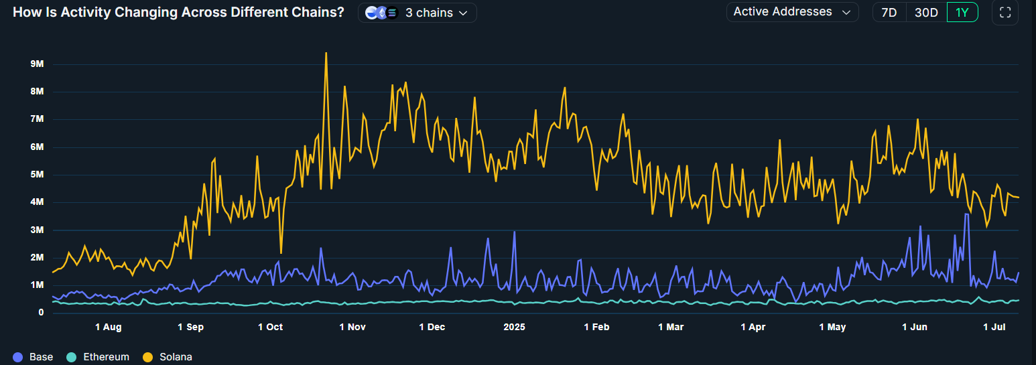
Task: Click the chart title about chain activity
Action: coord(178,12)
